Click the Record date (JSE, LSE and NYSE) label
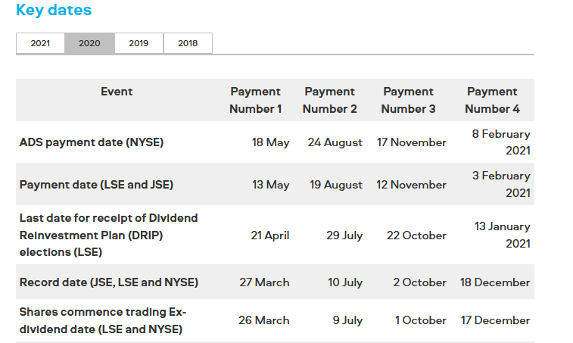The height and width of the screenshot is (343, 573). [x=109, y=282]
